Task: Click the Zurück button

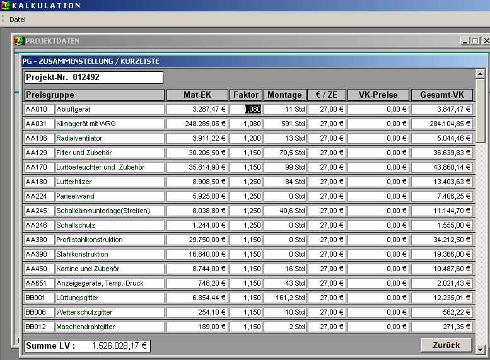Action: click(x=446, y=345)
